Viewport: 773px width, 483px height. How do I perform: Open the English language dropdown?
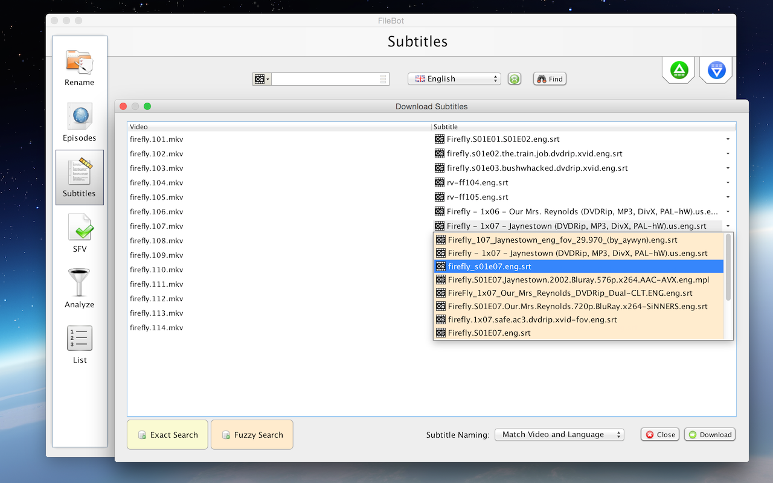pyautogui.click(x=454, y=79)
